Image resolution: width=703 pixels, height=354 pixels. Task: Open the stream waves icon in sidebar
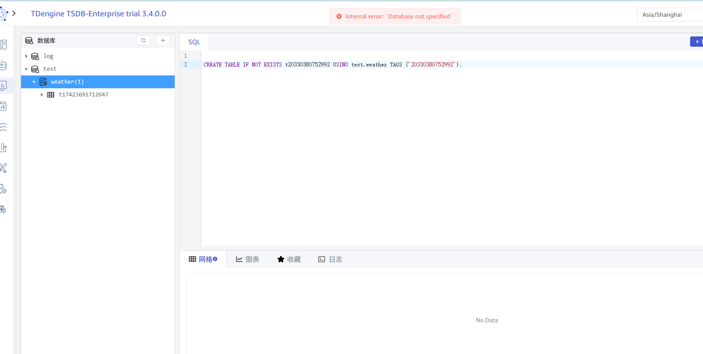click(x=3, y=127)
